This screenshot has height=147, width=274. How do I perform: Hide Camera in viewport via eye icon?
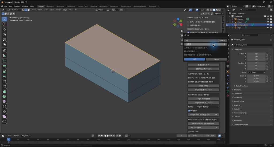268,19
